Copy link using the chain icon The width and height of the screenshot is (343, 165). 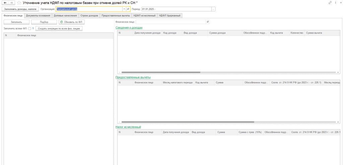click(x=330, y=3)
